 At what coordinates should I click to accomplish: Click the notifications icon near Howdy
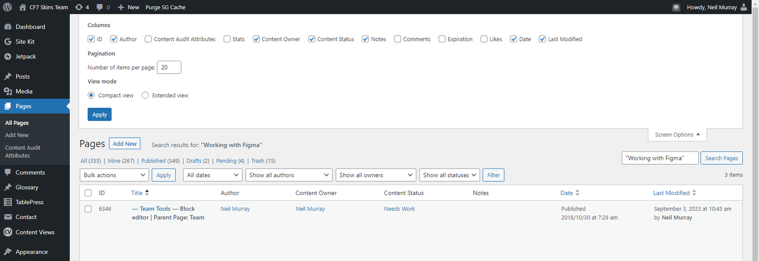click(676, 7)
